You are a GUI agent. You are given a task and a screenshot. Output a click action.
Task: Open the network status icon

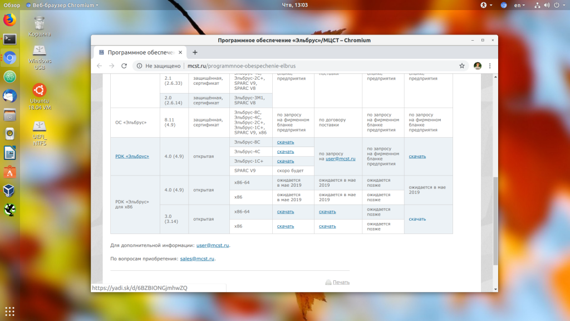point(537,5)
